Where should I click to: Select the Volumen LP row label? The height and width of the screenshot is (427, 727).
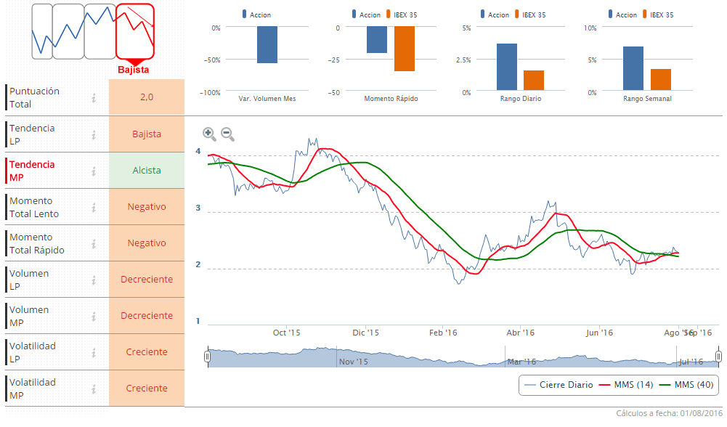click(x=29, y=280)
